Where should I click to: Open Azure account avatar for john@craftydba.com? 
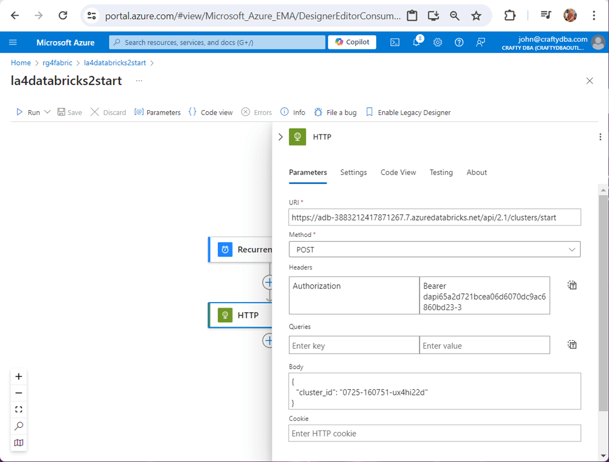click(598, 42)
